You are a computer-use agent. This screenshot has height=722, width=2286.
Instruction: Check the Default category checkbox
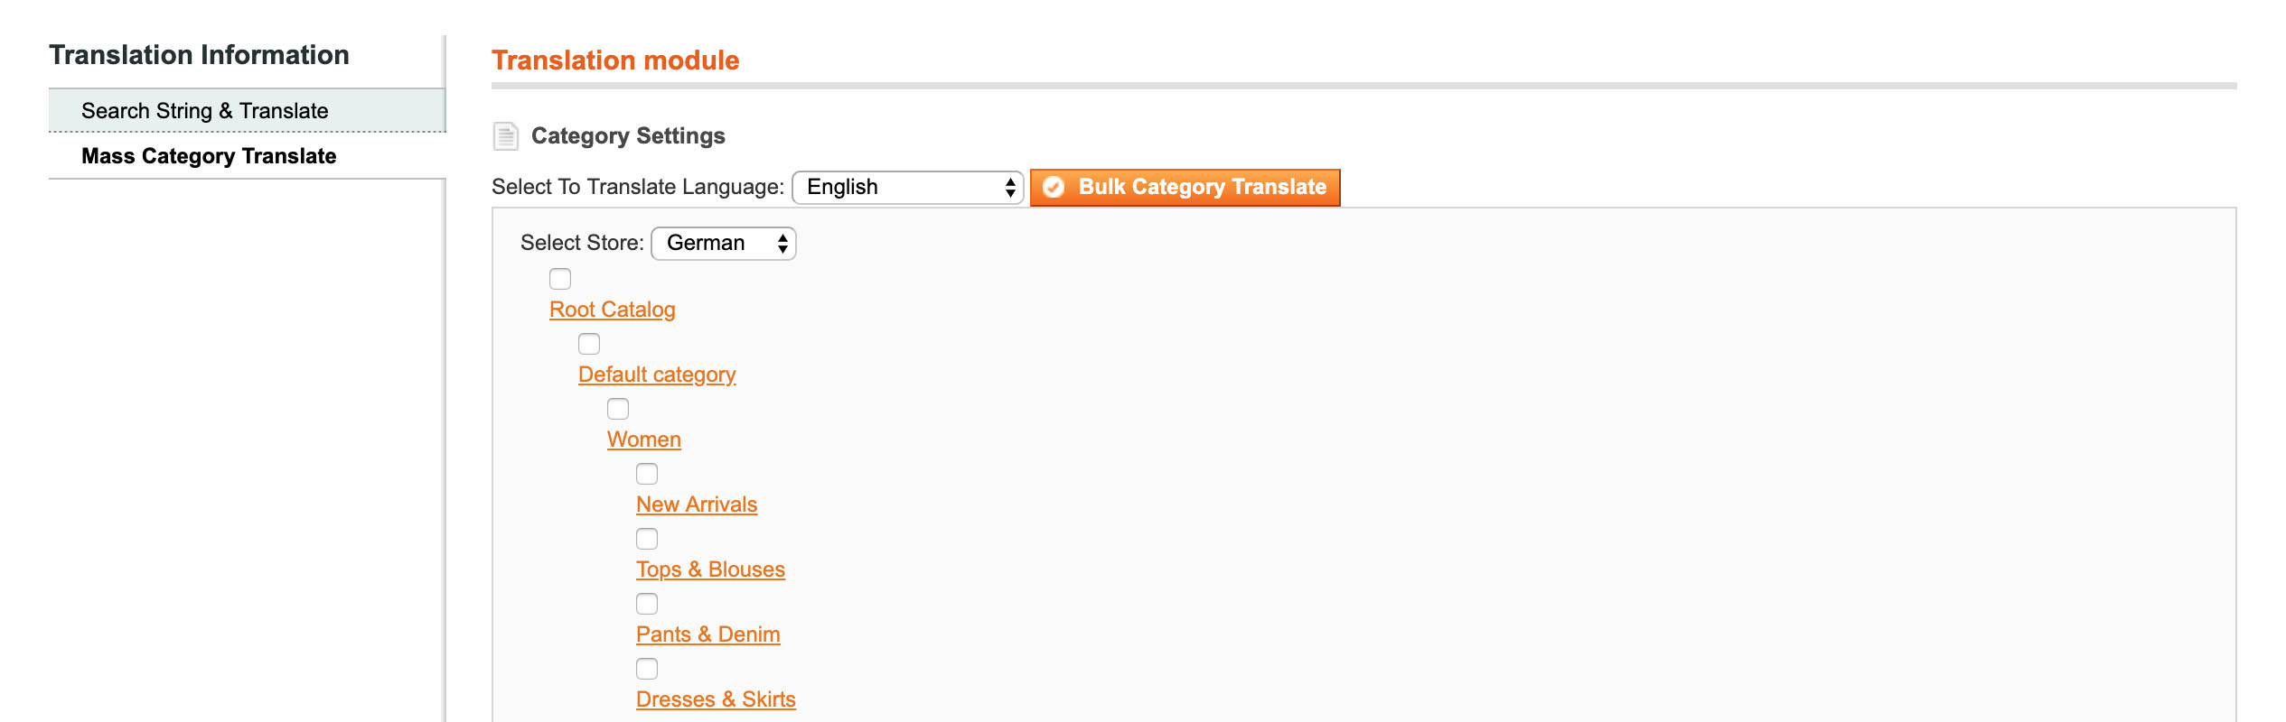tap(589, 344)
